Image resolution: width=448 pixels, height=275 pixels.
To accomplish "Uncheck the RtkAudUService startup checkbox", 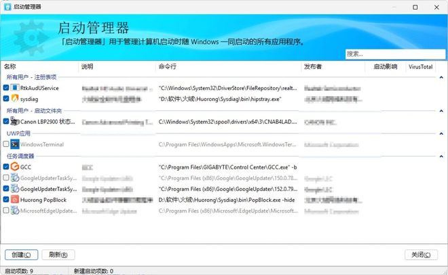I will tap(6, 87).
